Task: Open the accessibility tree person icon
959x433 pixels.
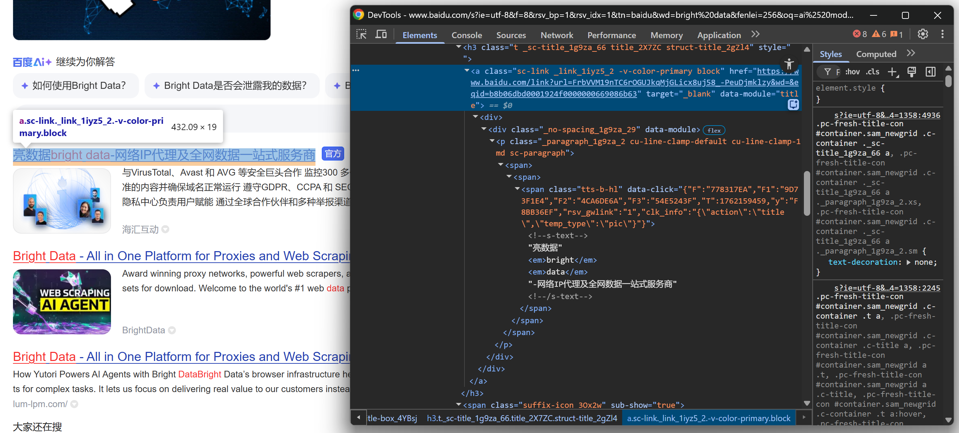Action: coord(789,64)
